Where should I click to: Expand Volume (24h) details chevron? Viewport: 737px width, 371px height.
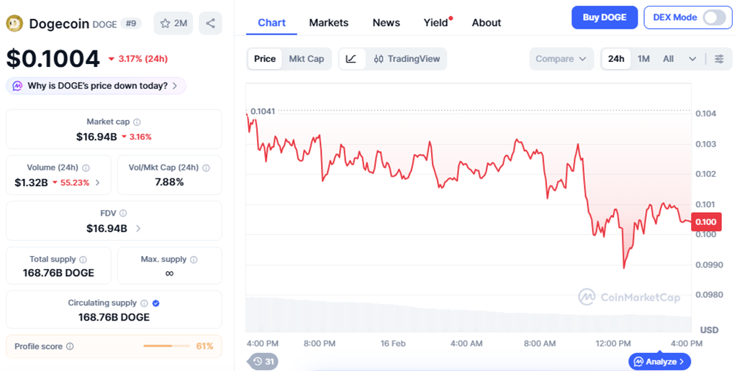tap(98, 183)
